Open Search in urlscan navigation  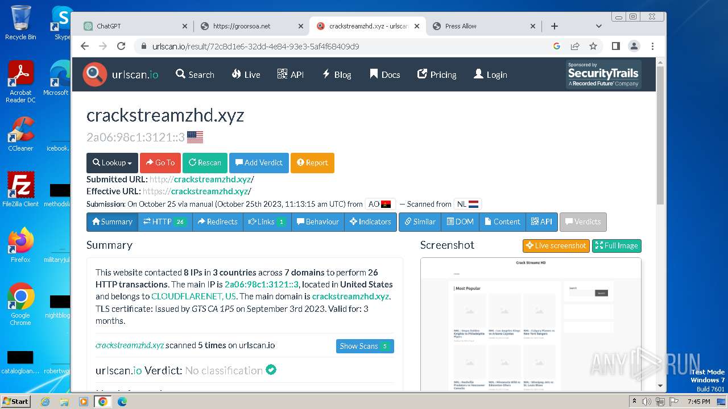pos(195,74)
